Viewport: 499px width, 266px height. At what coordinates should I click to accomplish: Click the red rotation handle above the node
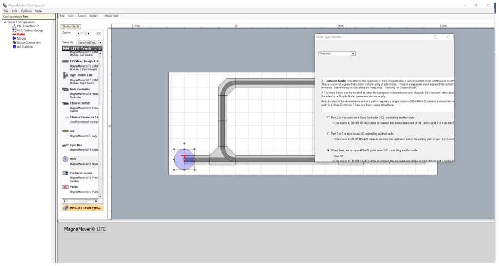(184, 144)
